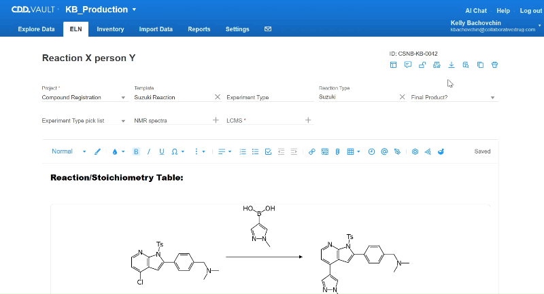Image resolution: width=544 pixels, height=294 pixels.
Task: Click the attach file paperclip icon
Action: 337,151
